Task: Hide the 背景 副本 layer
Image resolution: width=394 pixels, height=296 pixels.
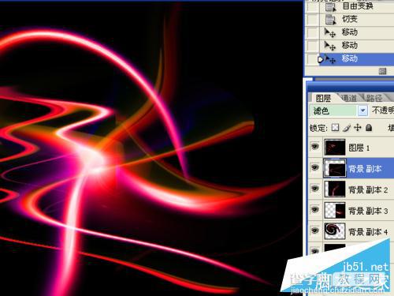Action: click(x=314, y=167)
